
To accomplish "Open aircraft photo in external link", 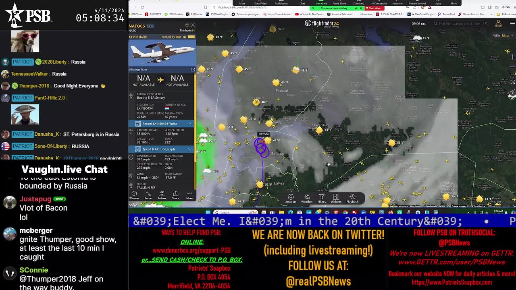I will 193,70.
